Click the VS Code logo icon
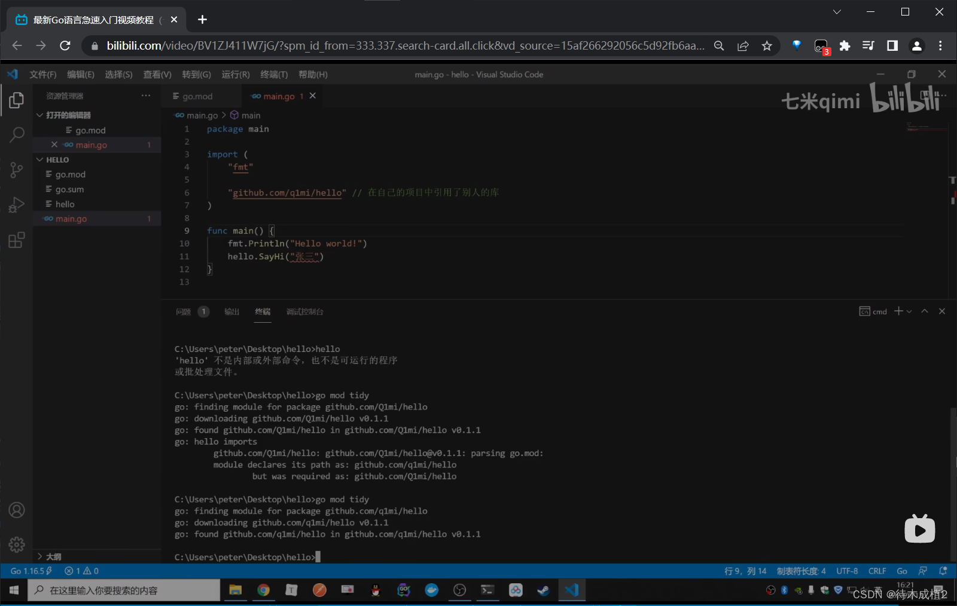Image resolution: width=957 pixels, height=606 pixels. point(13,74)
